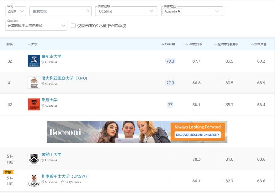
Task: Click the University of Melbourne logo
Action: (x=34, y=61)
